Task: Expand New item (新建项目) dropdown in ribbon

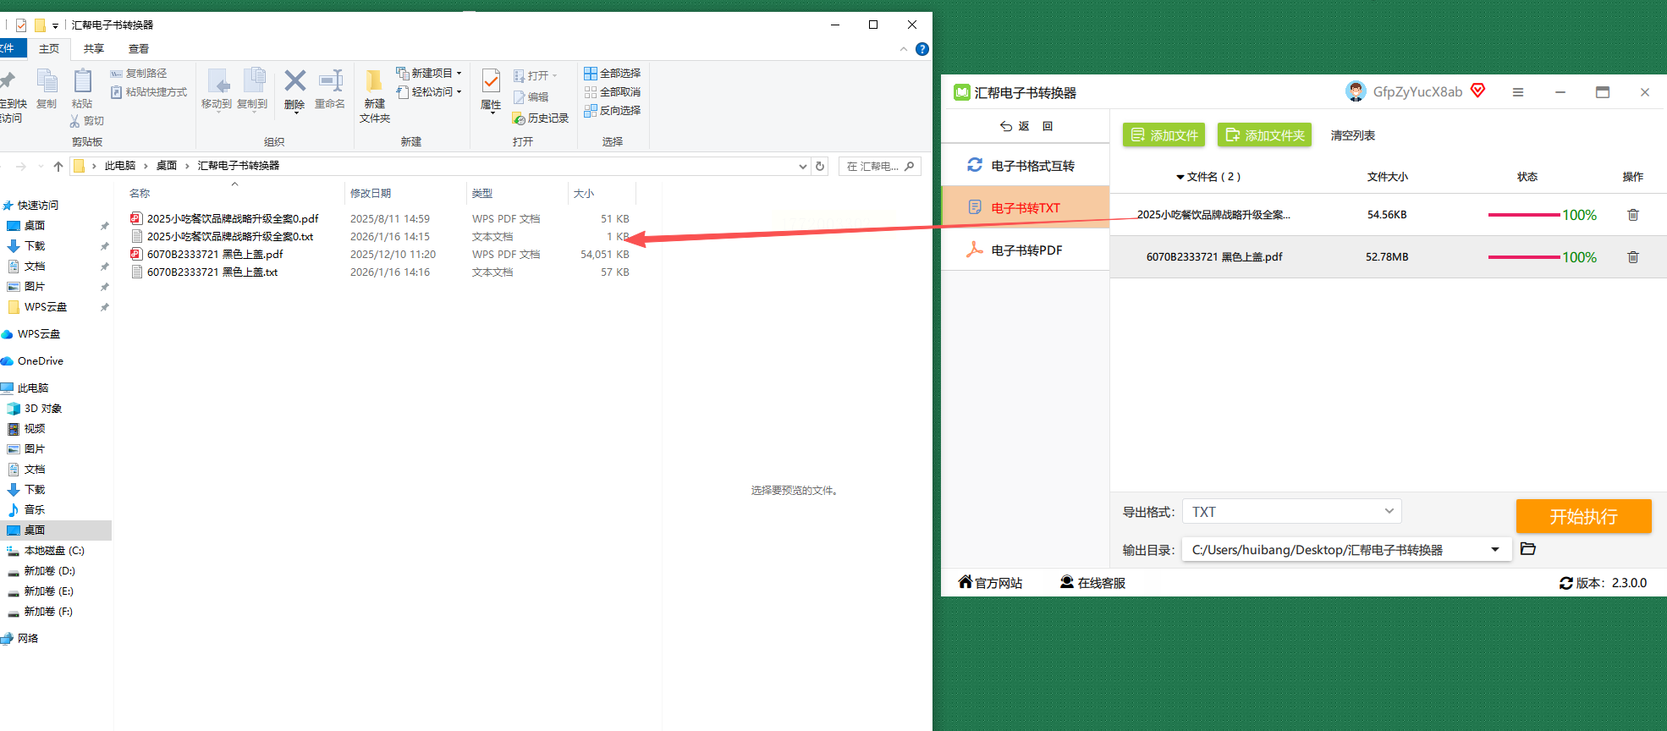Action: (x=429, y=74)
